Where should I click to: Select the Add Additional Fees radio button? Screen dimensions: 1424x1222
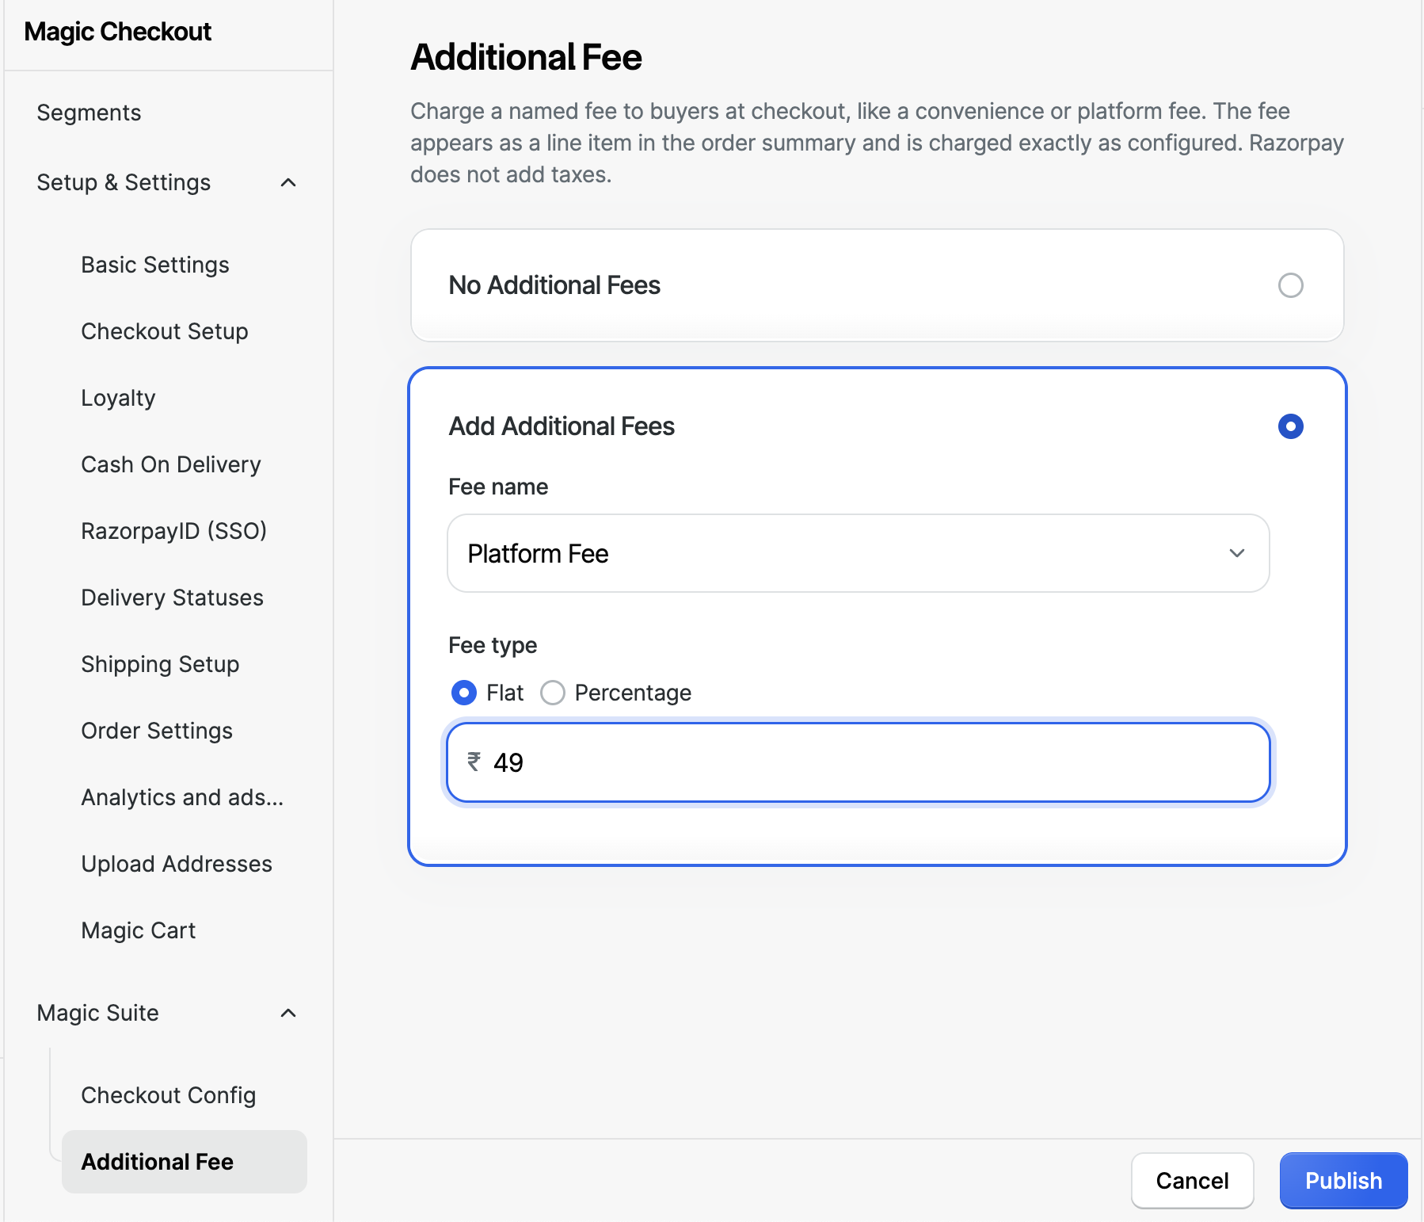[x=1290, y=426]
